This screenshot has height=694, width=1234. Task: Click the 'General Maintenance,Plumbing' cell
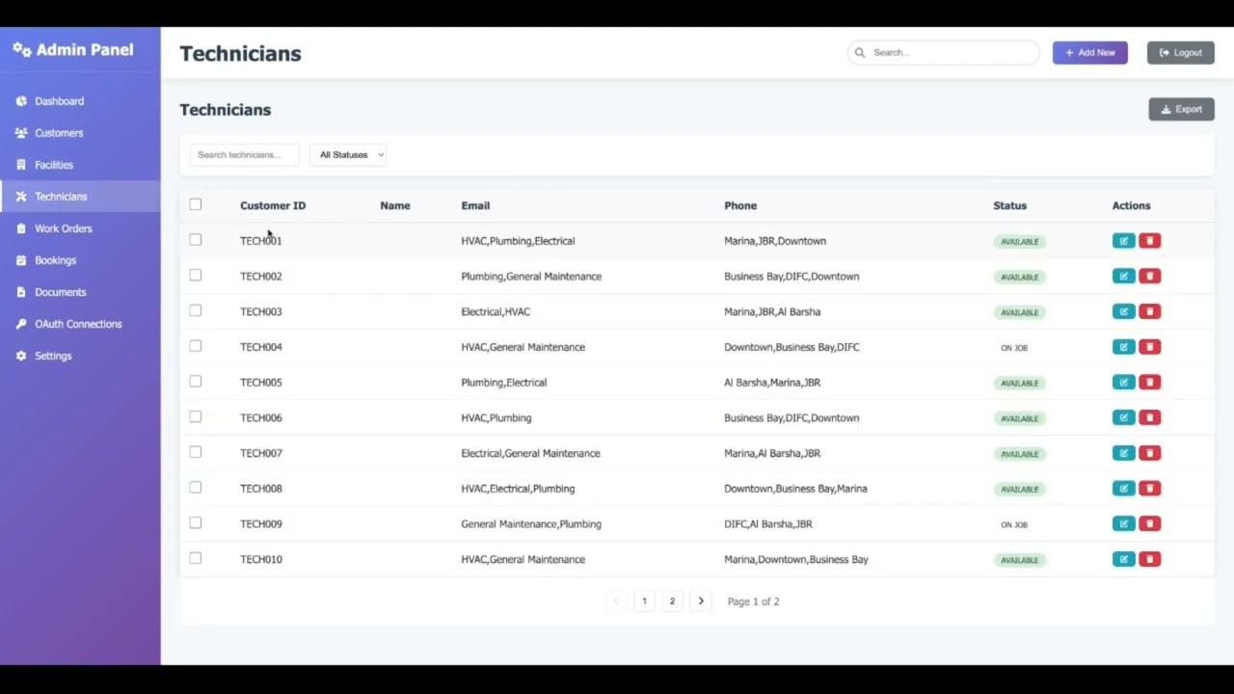531,524
